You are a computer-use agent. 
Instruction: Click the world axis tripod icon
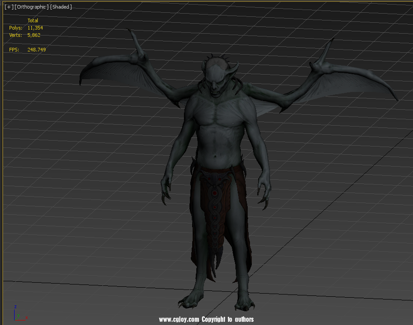17,314
